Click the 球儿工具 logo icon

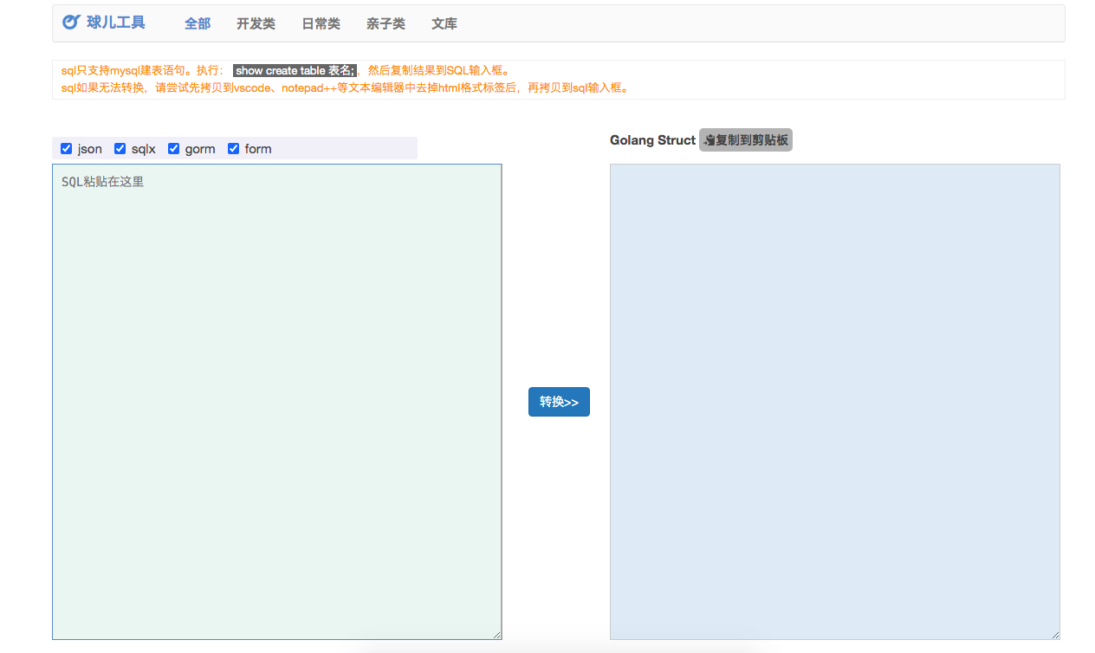(71, 22)
